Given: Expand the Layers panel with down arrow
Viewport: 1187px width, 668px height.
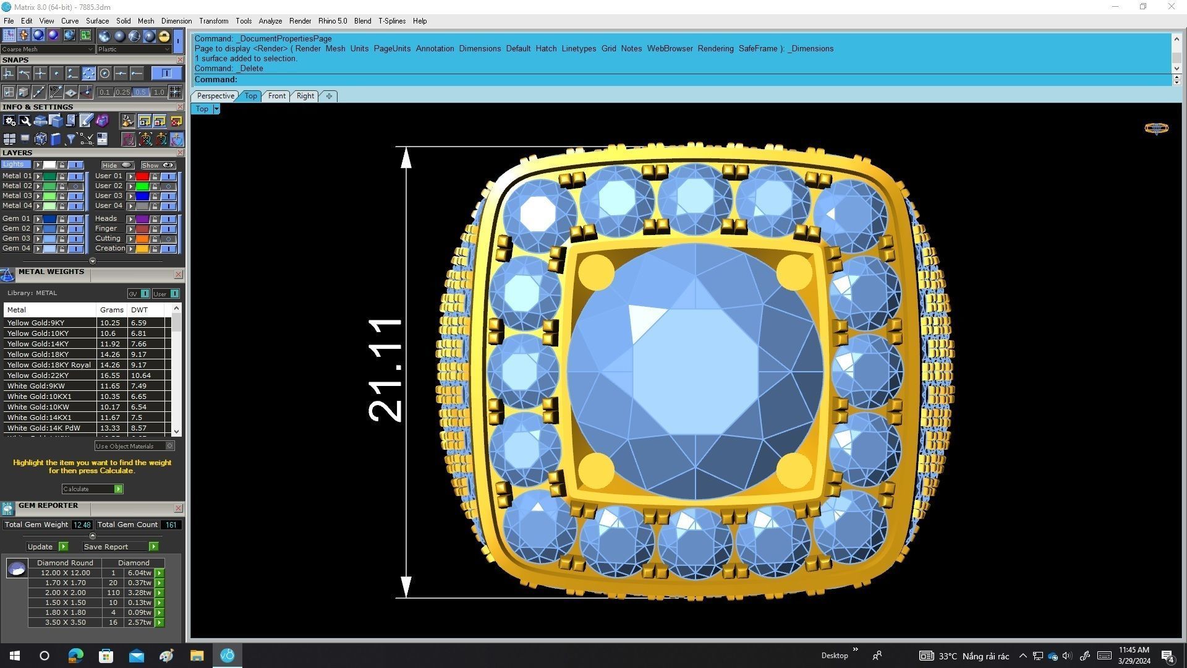Looking at the screenshot, I should pyautogui.click(x=93, y=261).
